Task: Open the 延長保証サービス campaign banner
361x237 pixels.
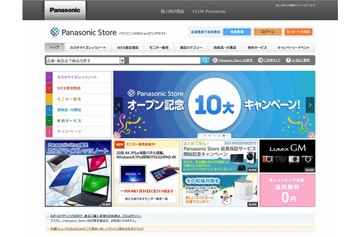Action: point(220,156)
